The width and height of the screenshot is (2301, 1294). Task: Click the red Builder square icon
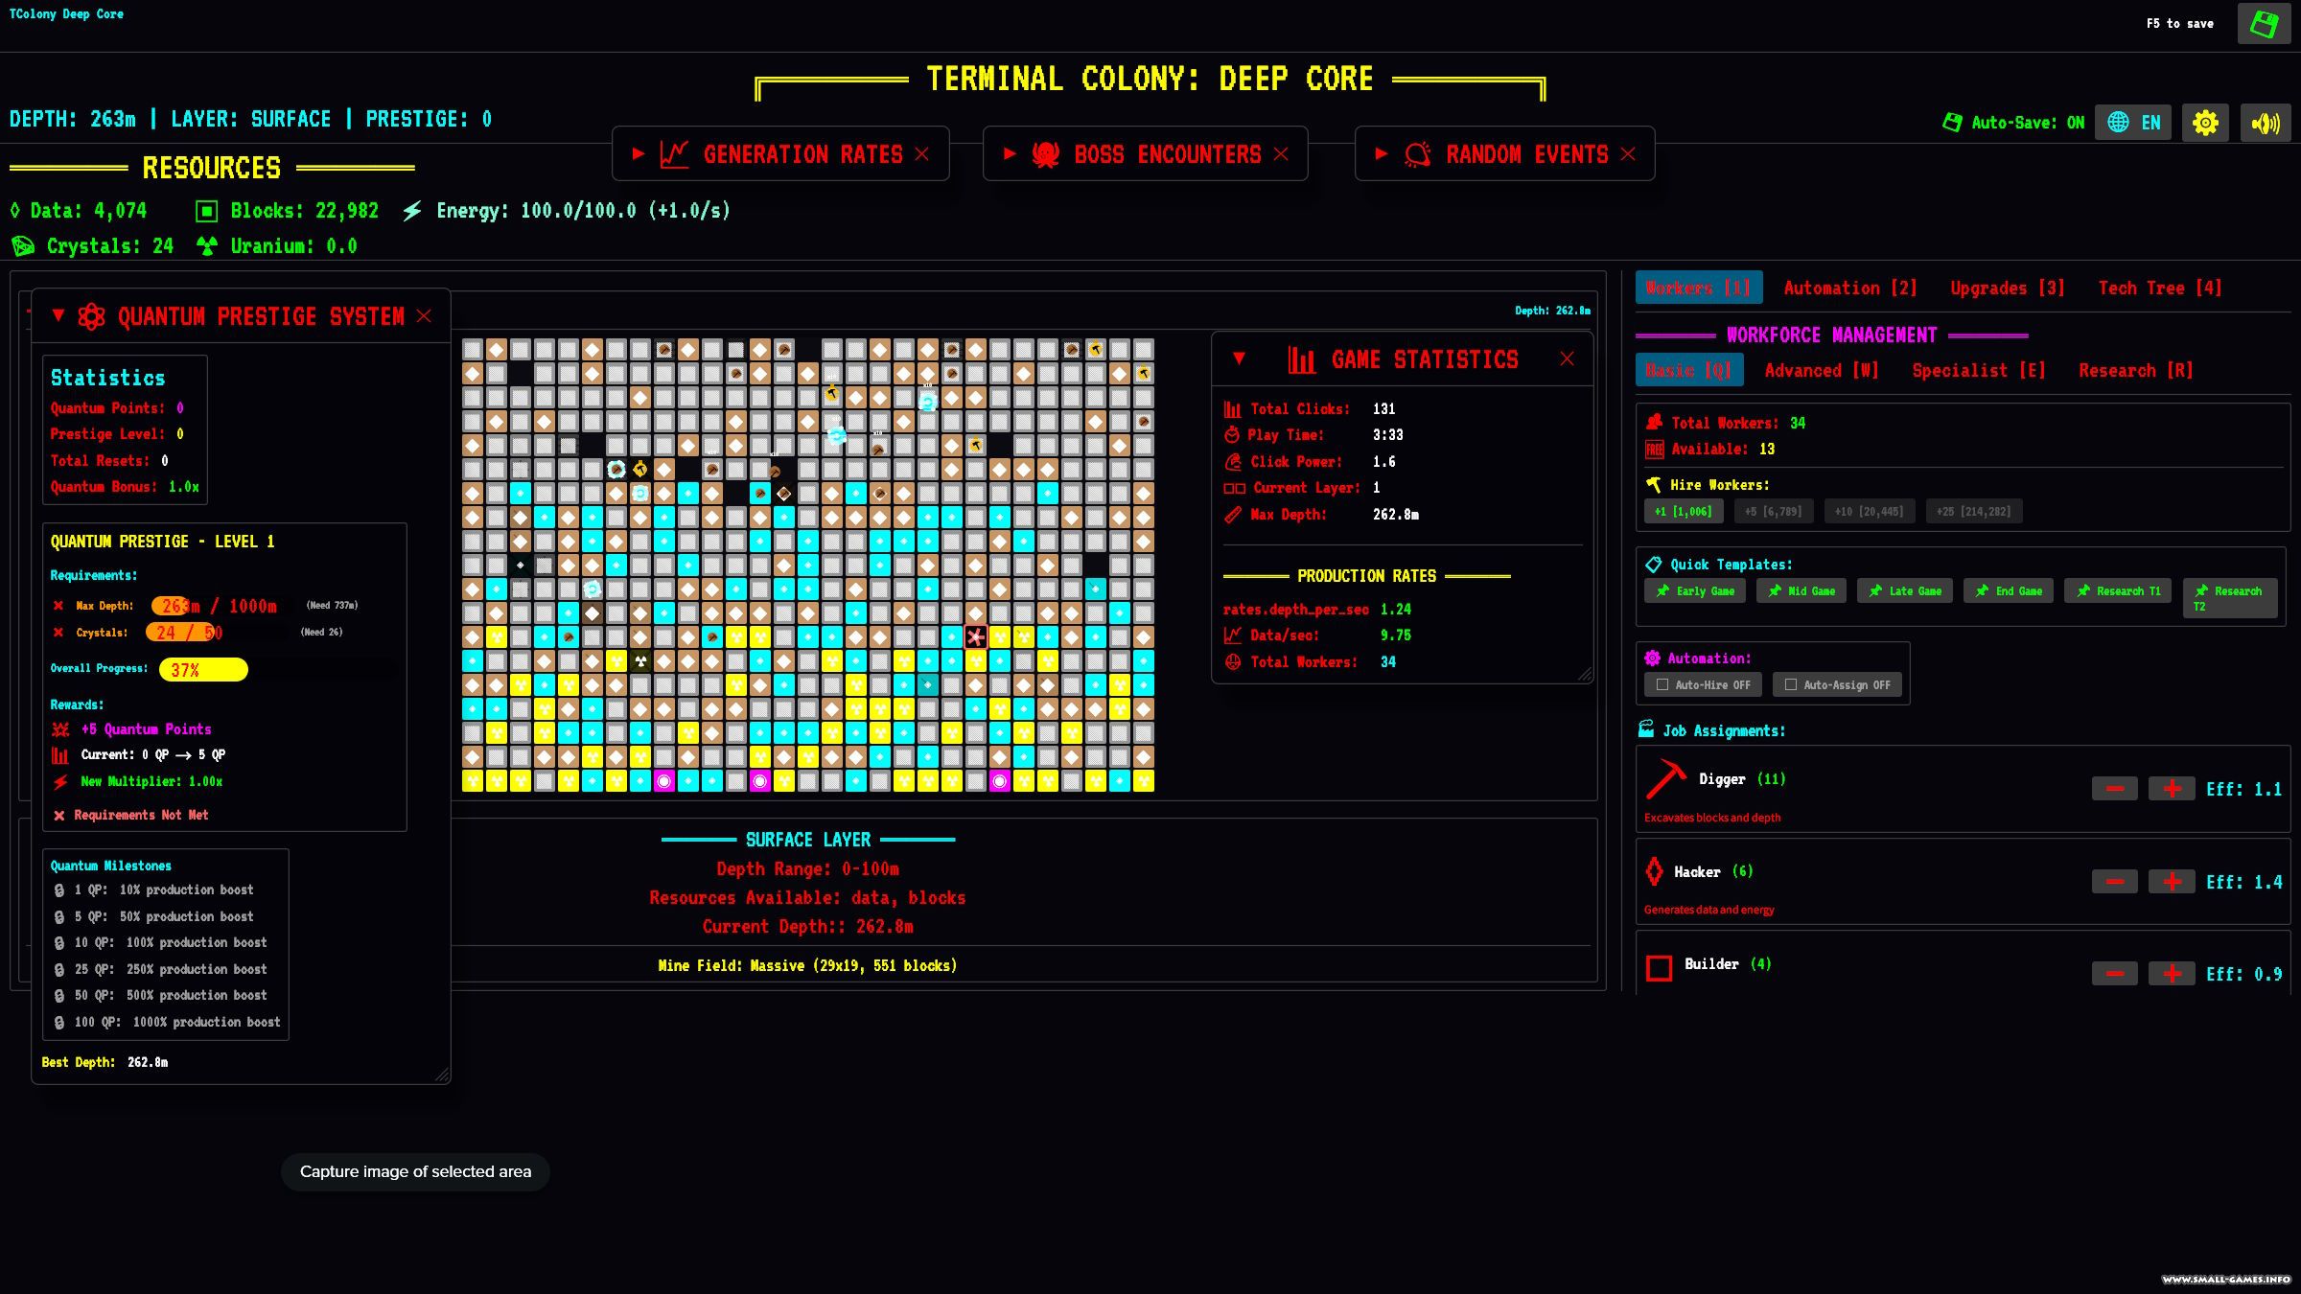click(x=1659, y=967)
